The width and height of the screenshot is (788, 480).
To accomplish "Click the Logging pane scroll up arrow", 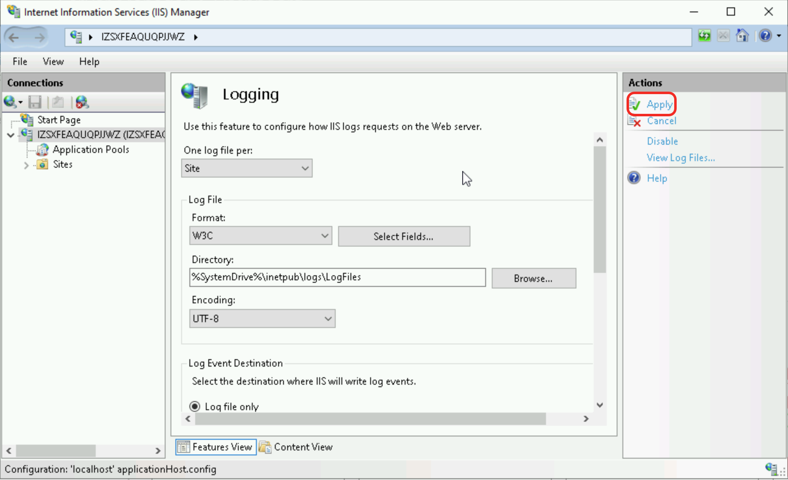I will 600,140.
